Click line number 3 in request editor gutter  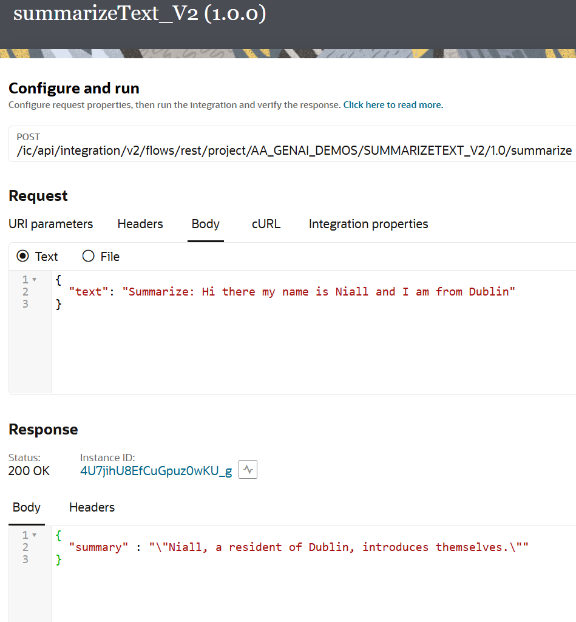[x=25, y=304]
